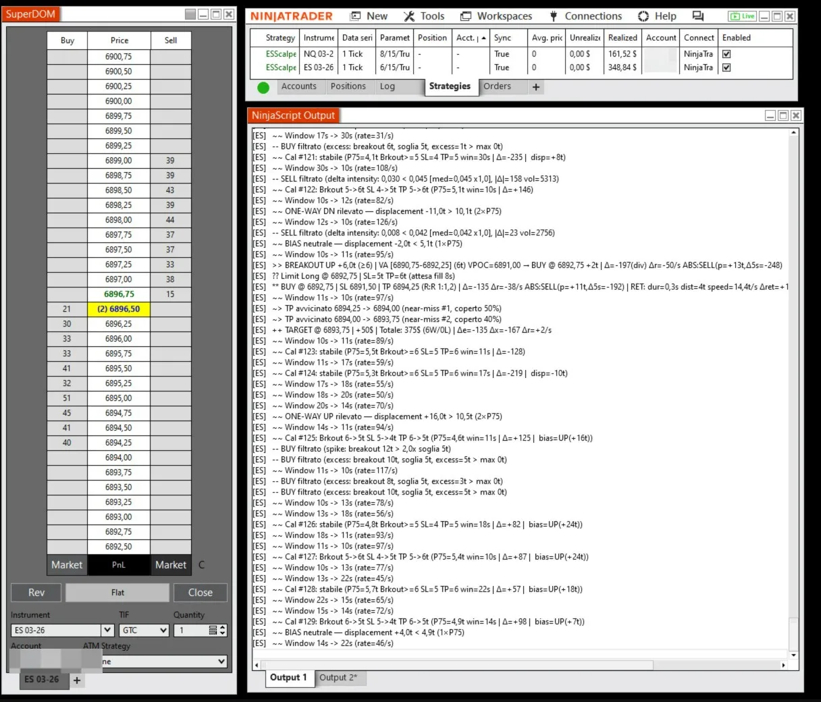Expand the TIF GTC dropdown
The image size is (821, 702).
pyautogui.click(x=163, y=630)
